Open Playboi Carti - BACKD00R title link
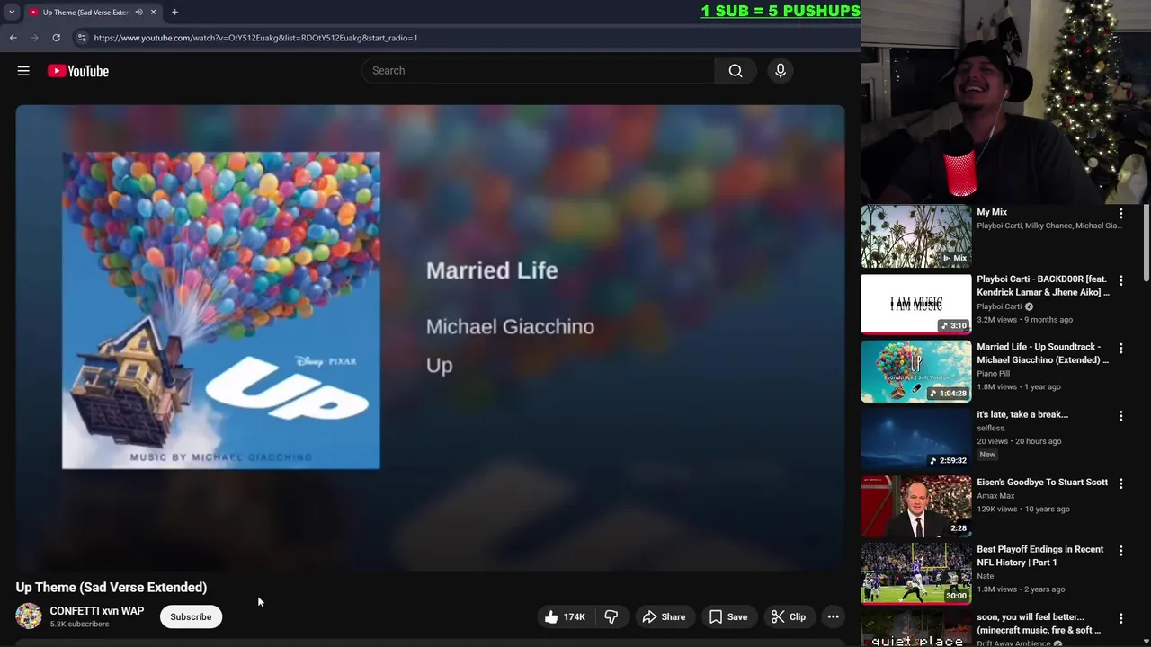The image size is (1151, 647). click(1043, 286)
